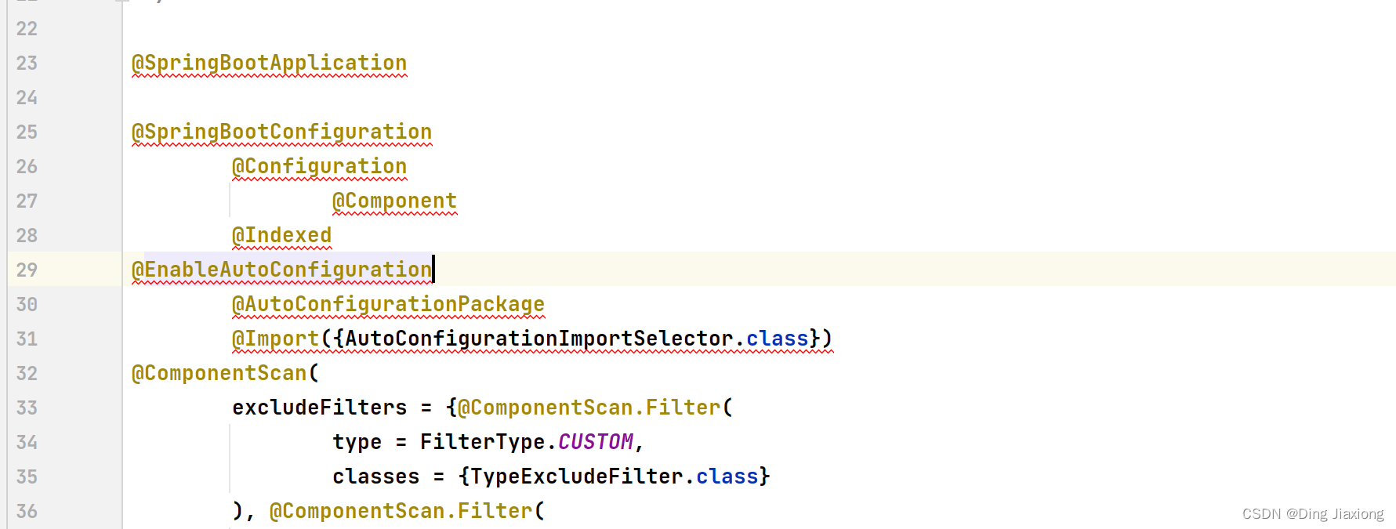Click the @Configuration annotation on line 26
1396x529 pixels.
(319, 166)
